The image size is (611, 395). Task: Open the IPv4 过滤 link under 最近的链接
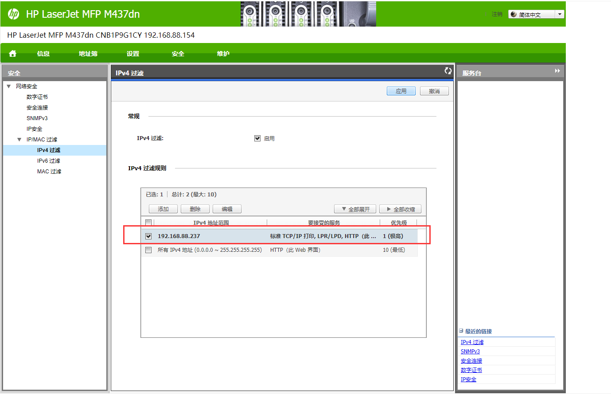pyautogui.click(x=472, y=342)
